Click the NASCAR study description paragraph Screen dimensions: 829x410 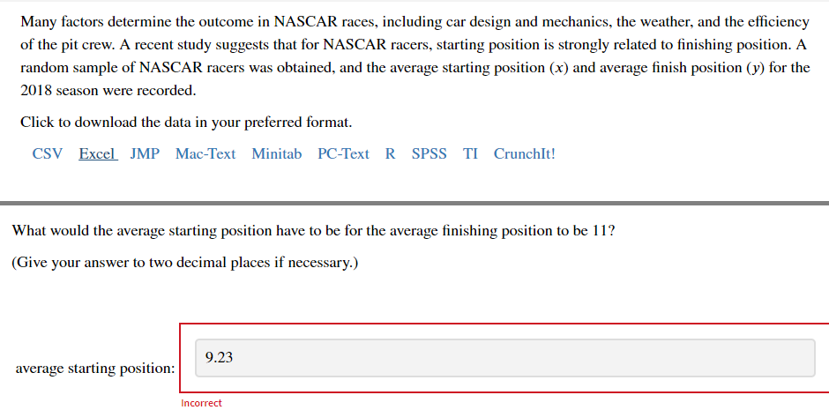[x=414, y=56]
